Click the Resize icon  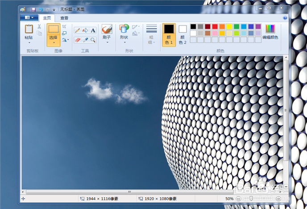(64, 33)
